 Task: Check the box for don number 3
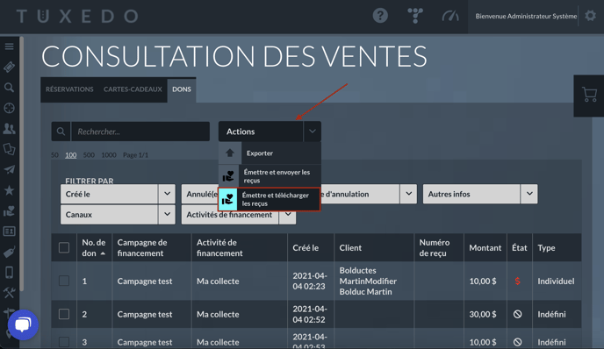pos(64,342)
